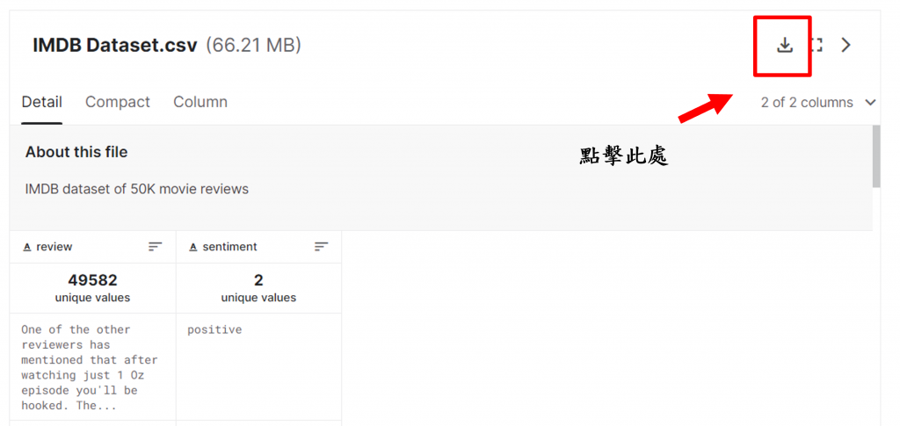900x426 pixels.
Task: Switch to the Column tab
Action: (200, 102)
